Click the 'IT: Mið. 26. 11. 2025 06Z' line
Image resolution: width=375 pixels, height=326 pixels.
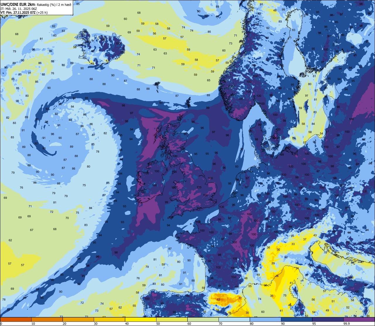coord(19,8)
